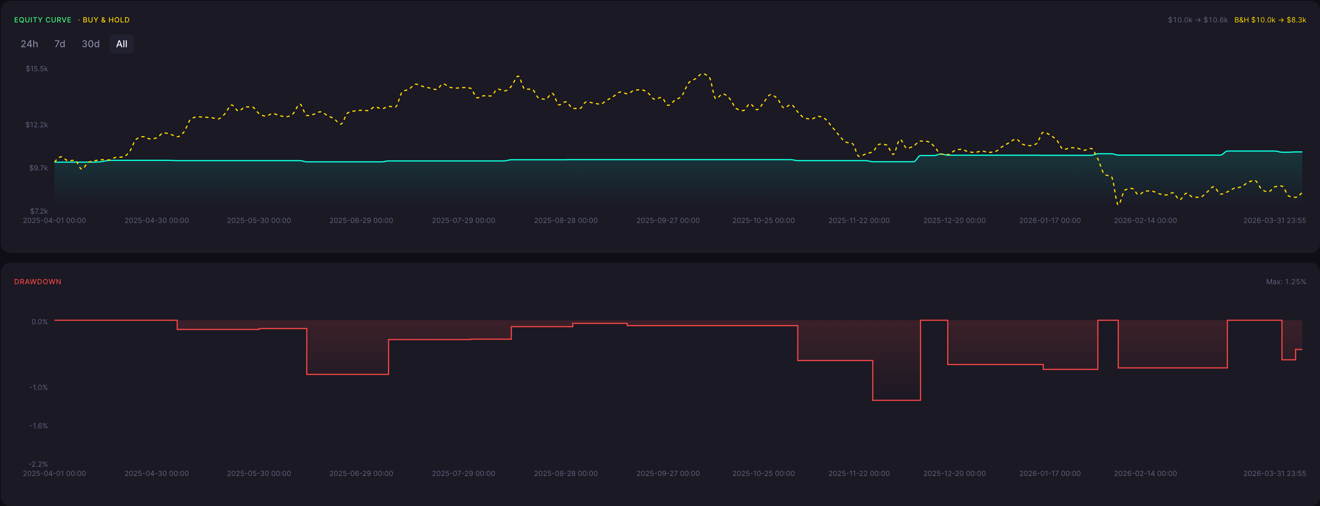
Task: Click drawdown chart date 2025-11-22 00:00
Action: coord(859,474)
